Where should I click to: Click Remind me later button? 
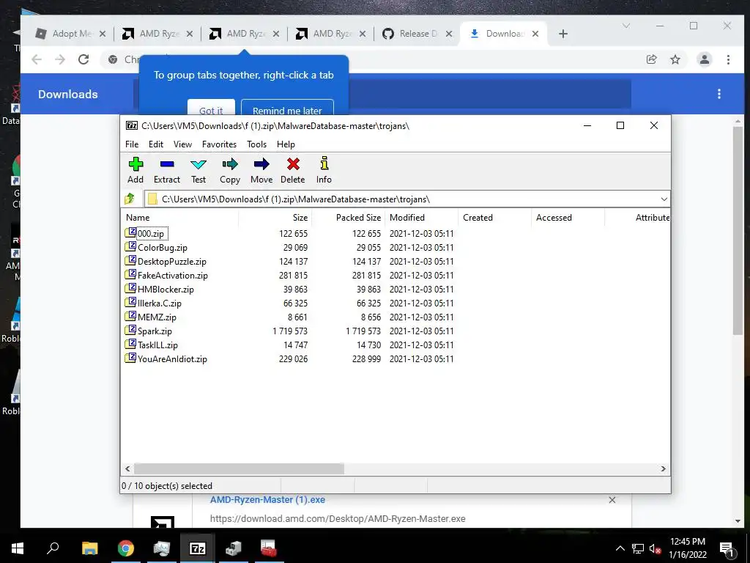pyautogui.click(x=287, y=107)
